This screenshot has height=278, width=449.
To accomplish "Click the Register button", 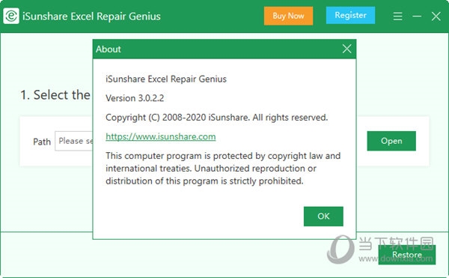I will pyautogui.click(x=350, y=15).
